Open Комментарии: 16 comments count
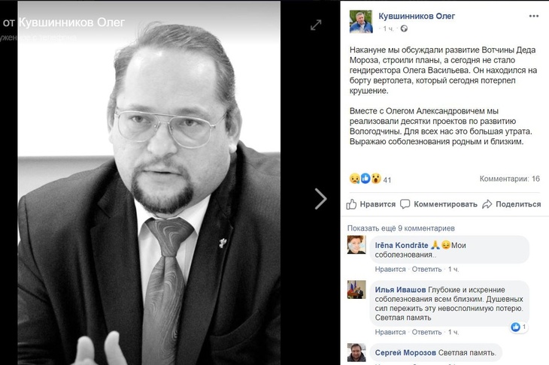Screen dimensions: 549x365 pos(509,179)
